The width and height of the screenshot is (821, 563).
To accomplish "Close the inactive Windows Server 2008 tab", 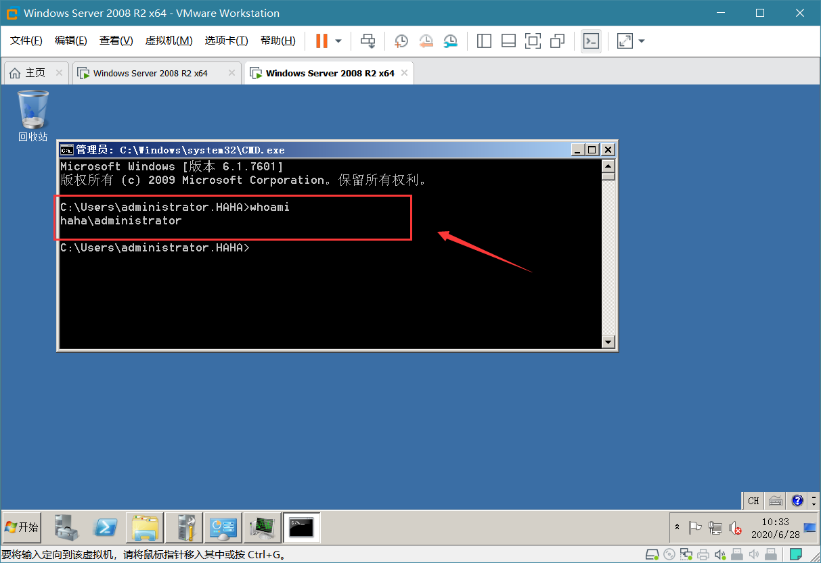I will click(x=232, y=73).
